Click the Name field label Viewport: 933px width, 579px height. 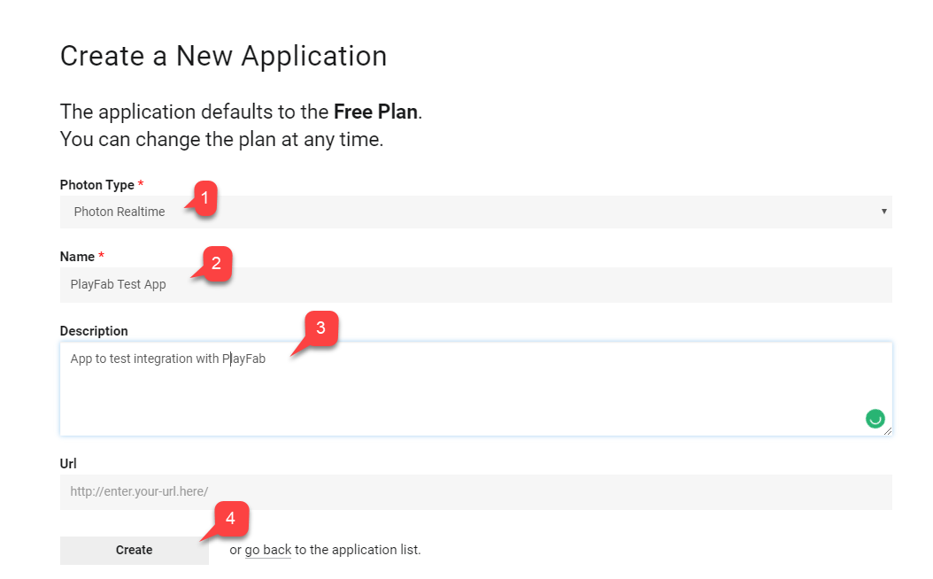tap(77, 257)
